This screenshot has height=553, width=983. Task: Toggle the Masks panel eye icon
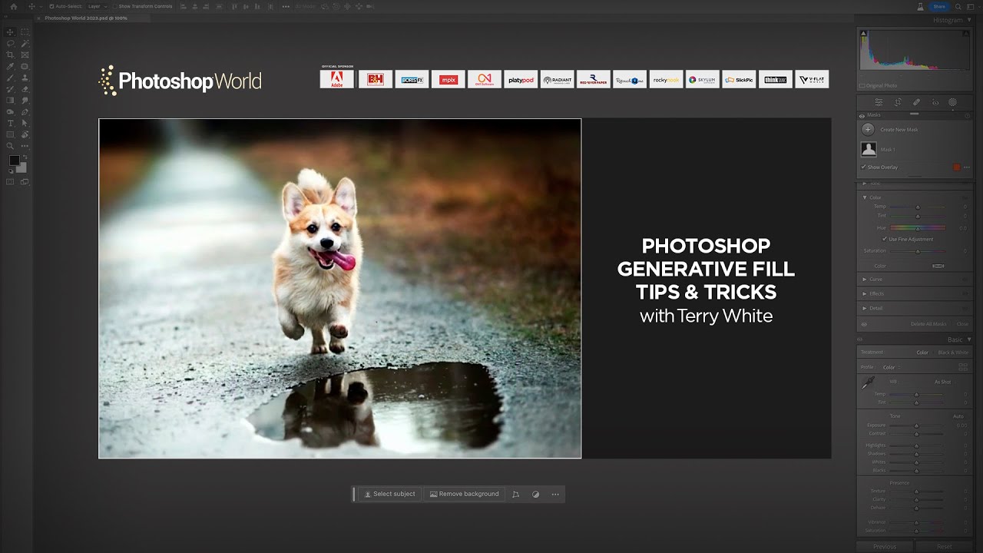862,116
